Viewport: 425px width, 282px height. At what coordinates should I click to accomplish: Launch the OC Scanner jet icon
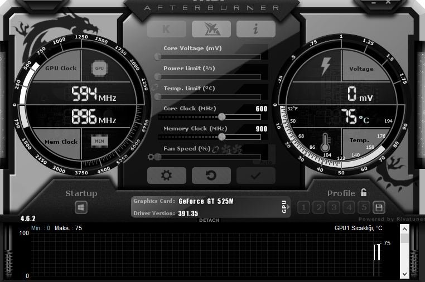211,29
